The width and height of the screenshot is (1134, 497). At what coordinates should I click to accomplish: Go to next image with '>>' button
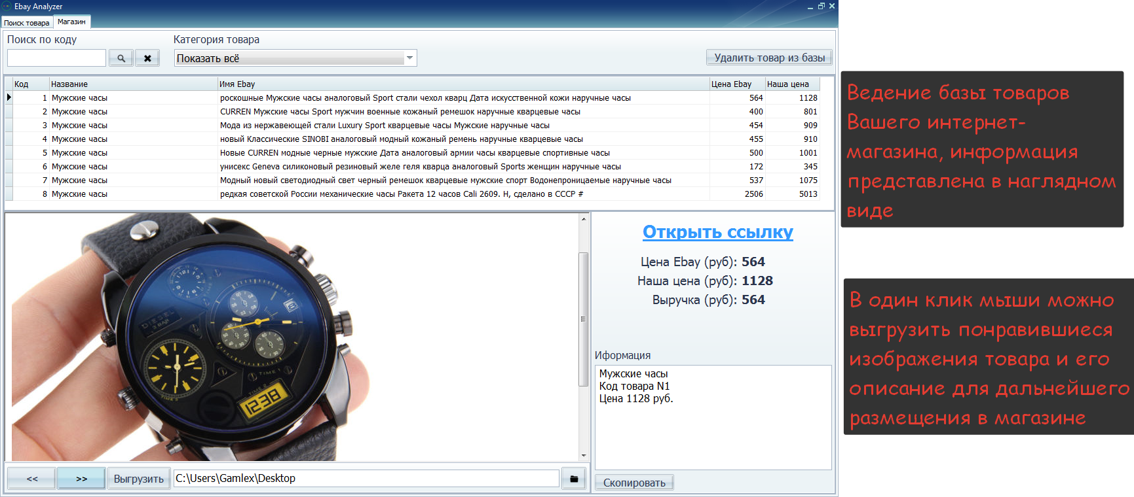pyautogui.click(x=81, y=479)
